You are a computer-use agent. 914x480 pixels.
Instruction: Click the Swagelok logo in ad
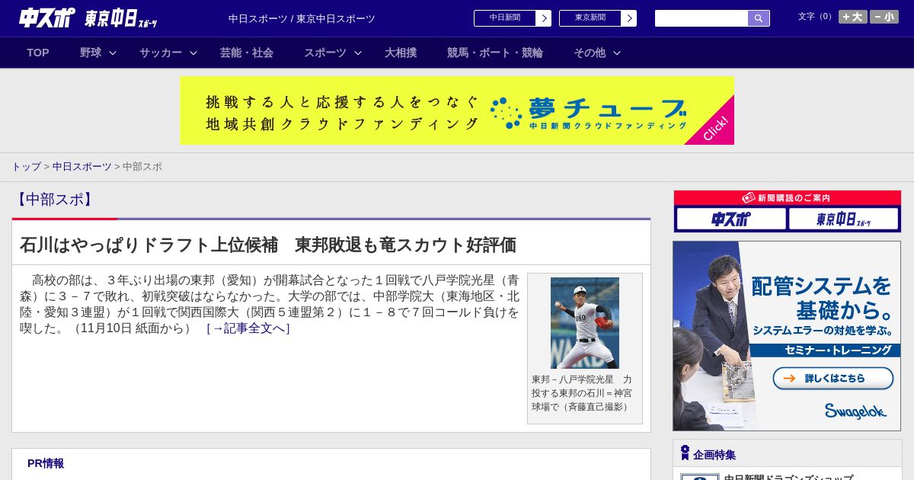pos(855,411)
